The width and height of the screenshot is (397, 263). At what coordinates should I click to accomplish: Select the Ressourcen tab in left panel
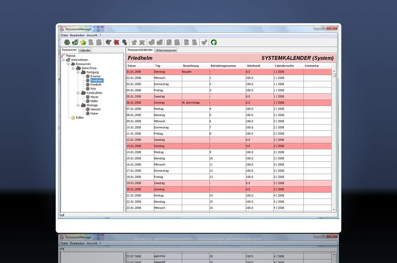tap(69, 50)
